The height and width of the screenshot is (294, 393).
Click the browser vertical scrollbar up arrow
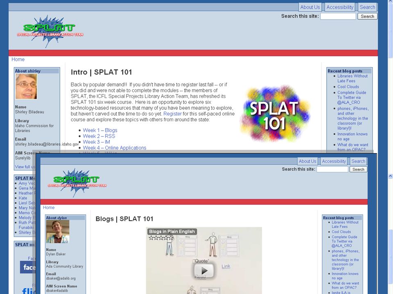390,176
